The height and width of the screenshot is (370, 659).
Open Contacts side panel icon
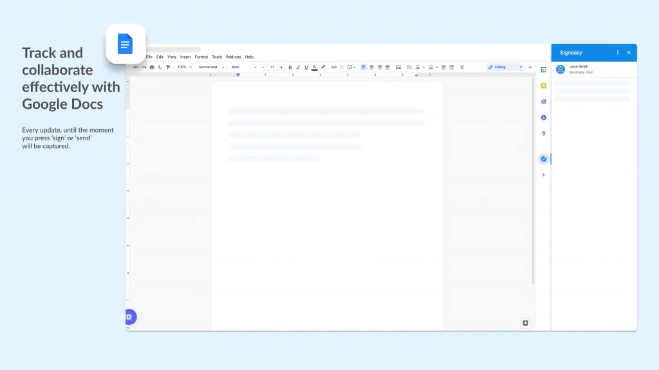543,118
